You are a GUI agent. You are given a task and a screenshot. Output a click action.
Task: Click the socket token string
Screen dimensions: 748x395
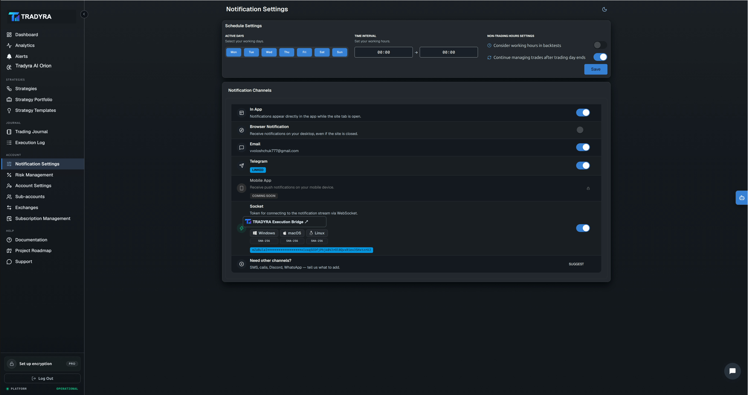click(311, 250)
